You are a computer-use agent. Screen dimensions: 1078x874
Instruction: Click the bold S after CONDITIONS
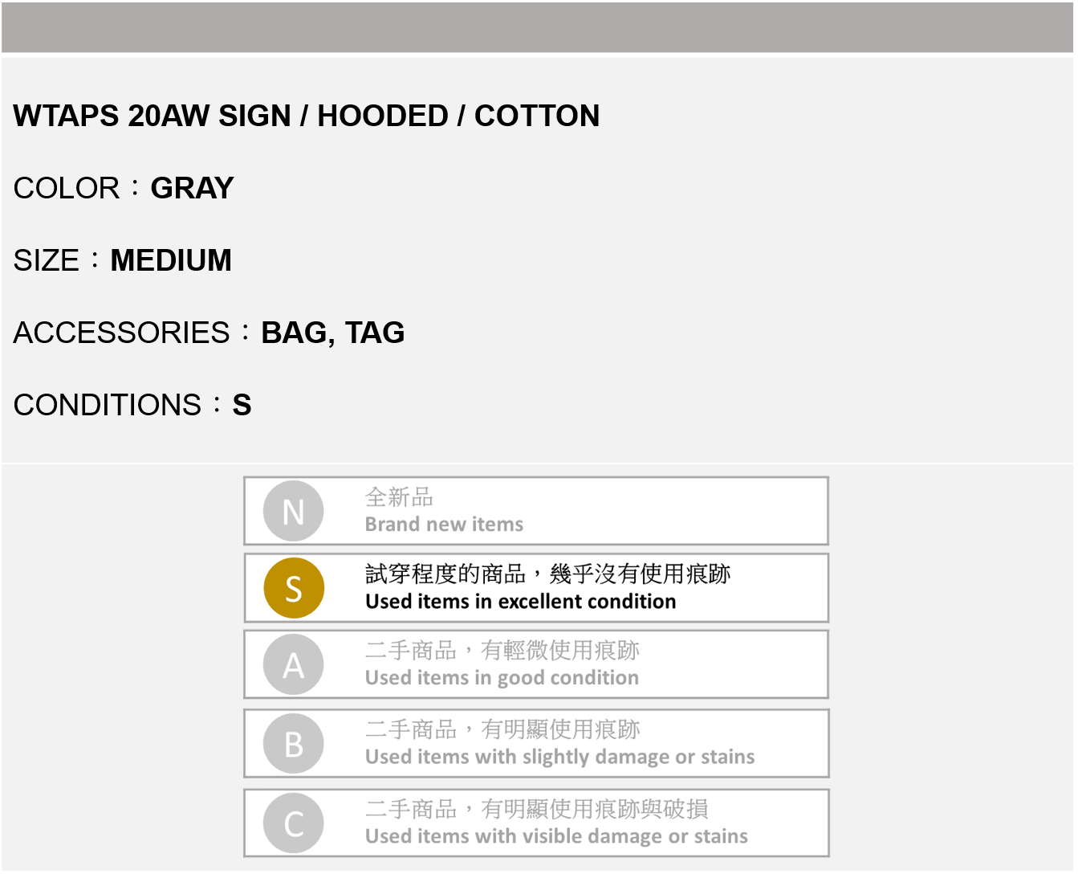(242, 405)
